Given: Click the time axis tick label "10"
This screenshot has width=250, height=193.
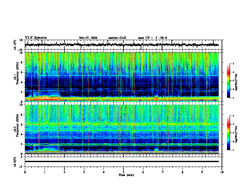Looking at the screenshot, I should (222, 172).
